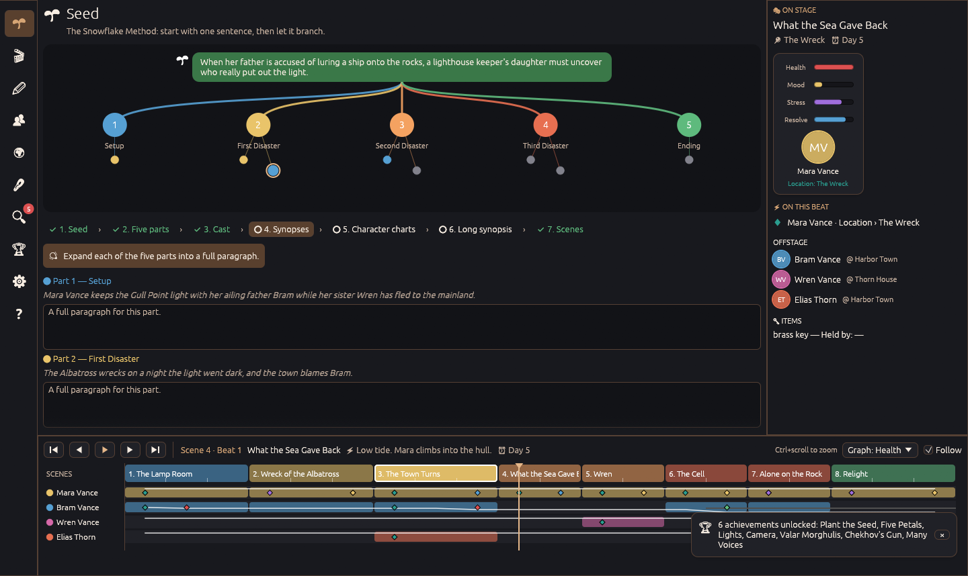Open the pencil writing view
This screenshot has width=968, height=576.
(19, 88)
